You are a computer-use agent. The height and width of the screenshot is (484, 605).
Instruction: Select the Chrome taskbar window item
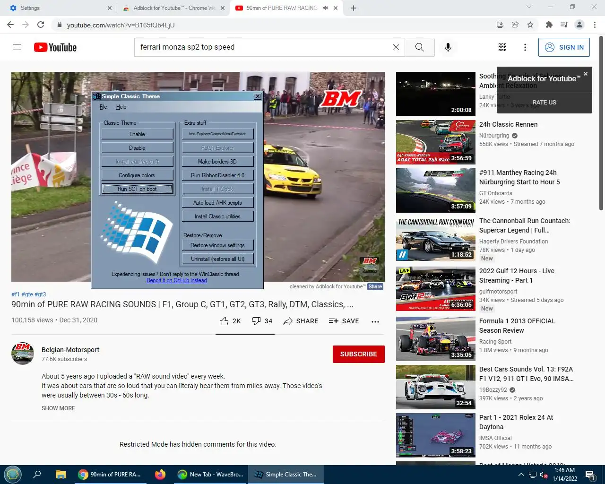[110, 475]
